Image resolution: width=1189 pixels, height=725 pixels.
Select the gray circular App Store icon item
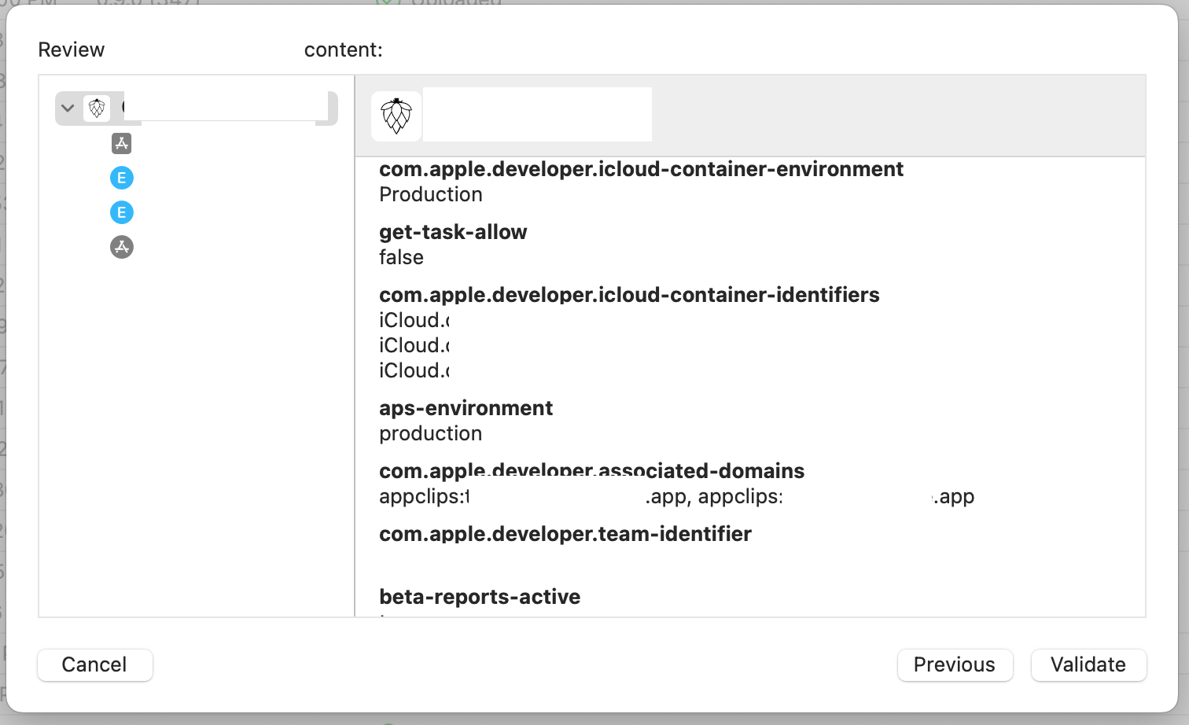[121, 247]
